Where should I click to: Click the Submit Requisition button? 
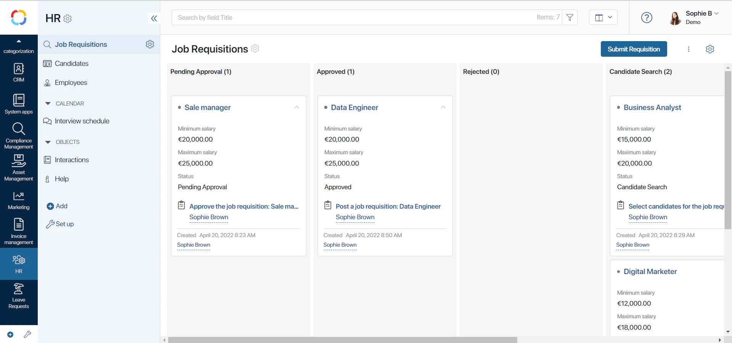(x=633, y=49)
